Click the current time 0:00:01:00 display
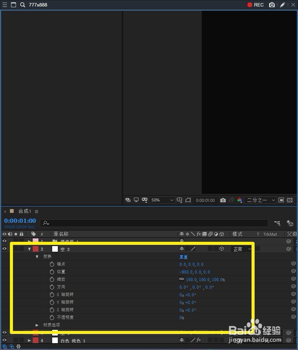 20,221
